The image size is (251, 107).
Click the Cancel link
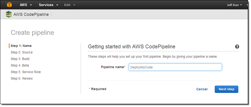click(x=202, y=89)
